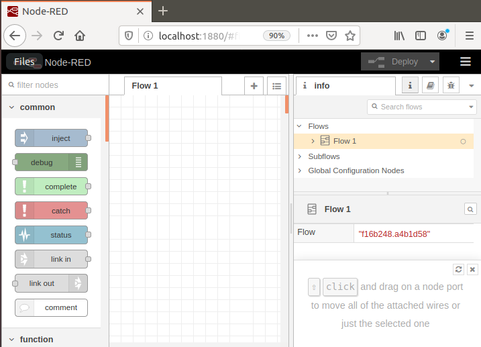Close the Node-RED browser tab
Image resolution: width=481 pixels, height=347 pixels.
pos(140,11)
